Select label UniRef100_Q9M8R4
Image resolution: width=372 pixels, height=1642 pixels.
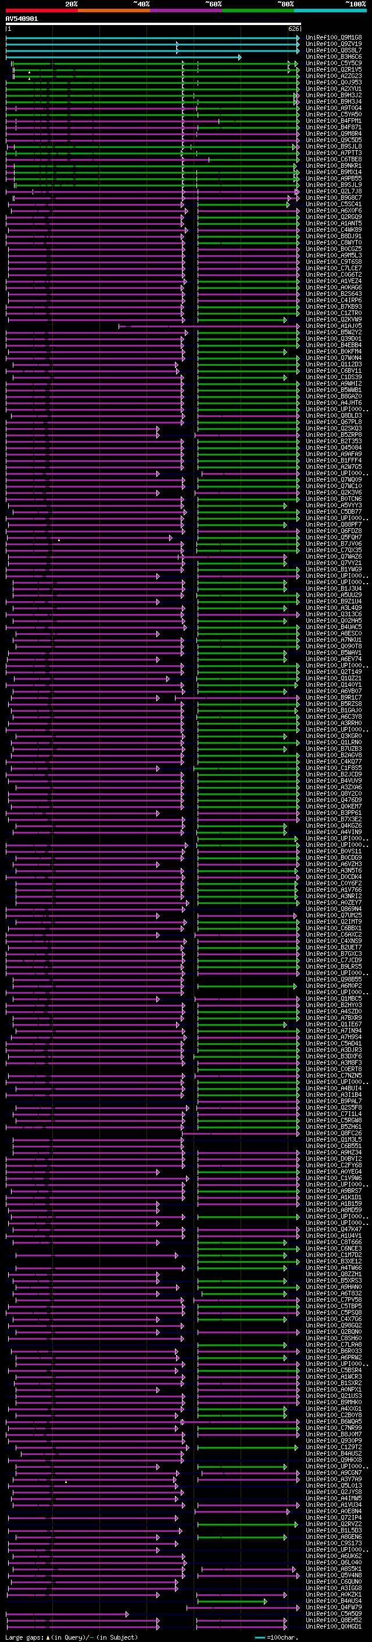click(334, 133)
